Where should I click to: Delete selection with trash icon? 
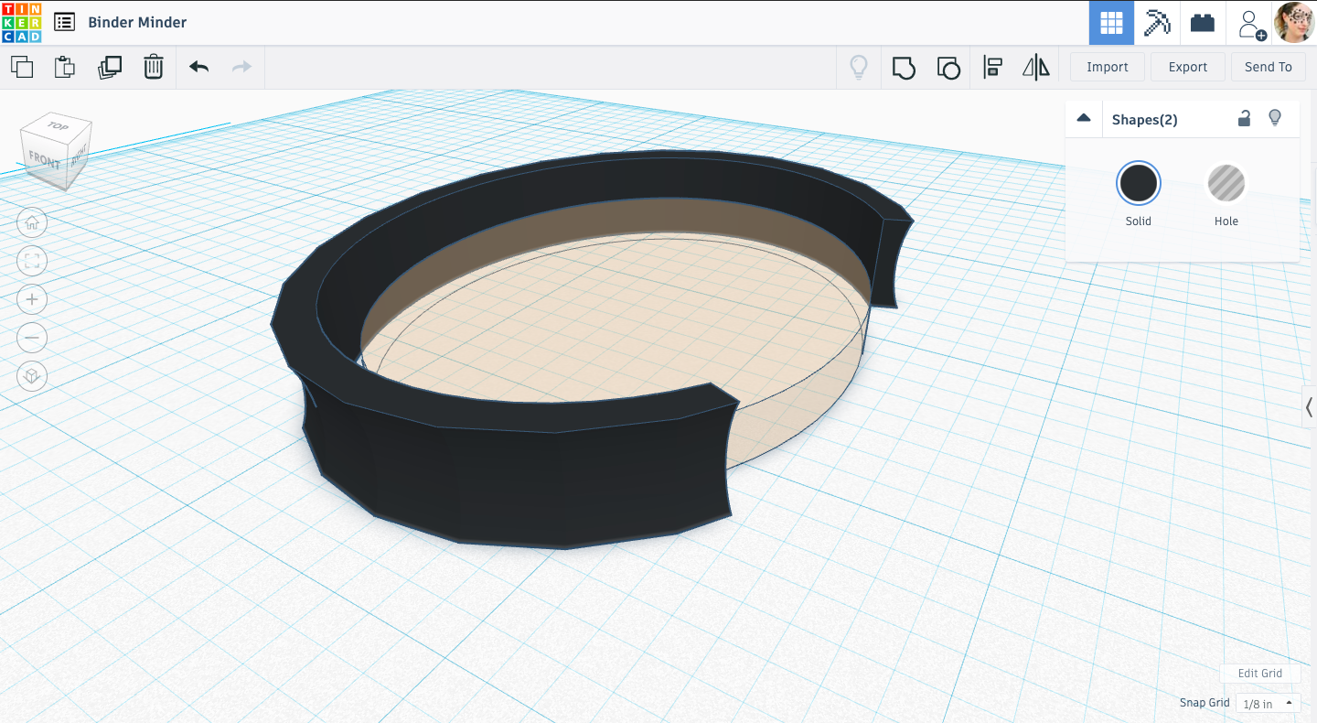[x=154, y=67]
